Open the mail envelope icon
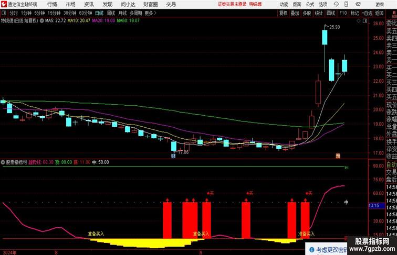This screenshot has width=397, height=255. click(358, 4)
